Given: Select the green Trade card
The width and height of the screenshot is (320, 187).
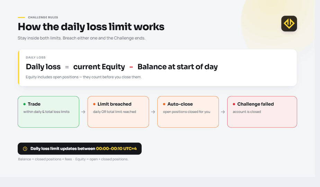Looking at the screenshot, I should [48, 112].
